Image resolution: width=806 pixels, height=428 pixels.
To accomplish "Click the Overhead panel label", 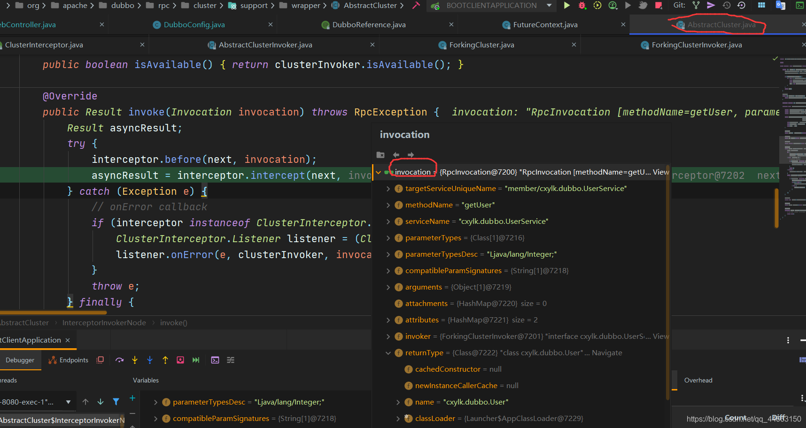I will pyautogui.click(x=698, y=381).
